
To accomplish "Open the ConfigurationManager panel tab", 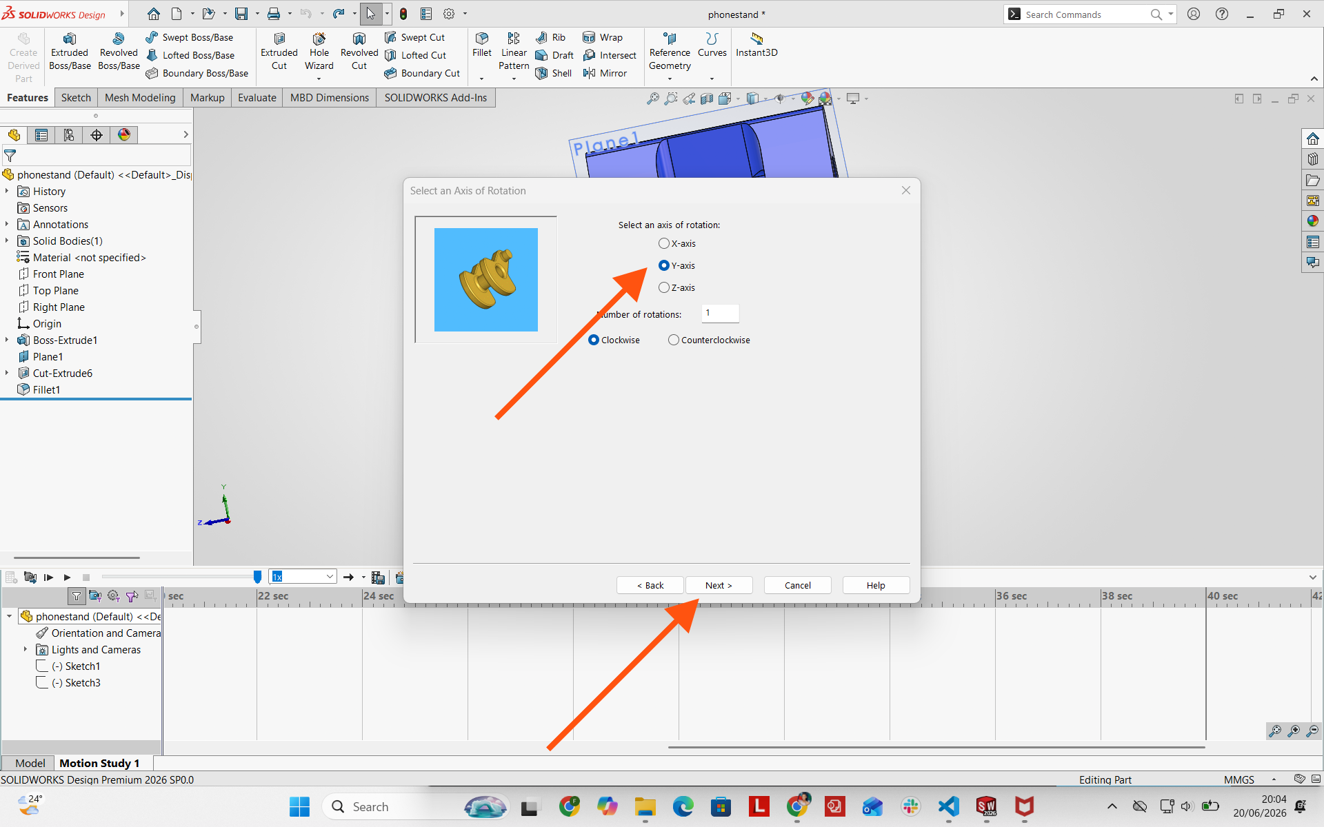I will [x=69, y=135].
